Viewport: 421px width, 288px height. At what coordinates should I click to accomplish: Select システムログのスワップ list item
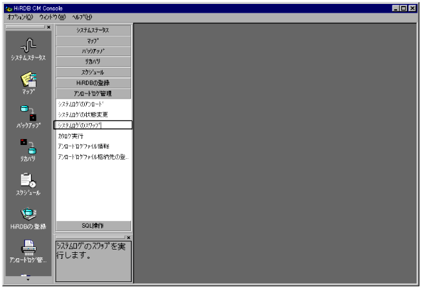93,125
